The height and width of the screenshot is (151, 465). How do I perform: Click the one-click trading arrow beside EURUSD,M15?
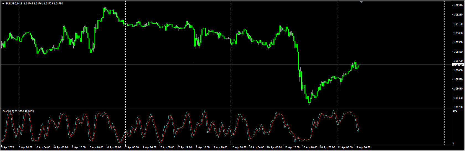point(3,4)
